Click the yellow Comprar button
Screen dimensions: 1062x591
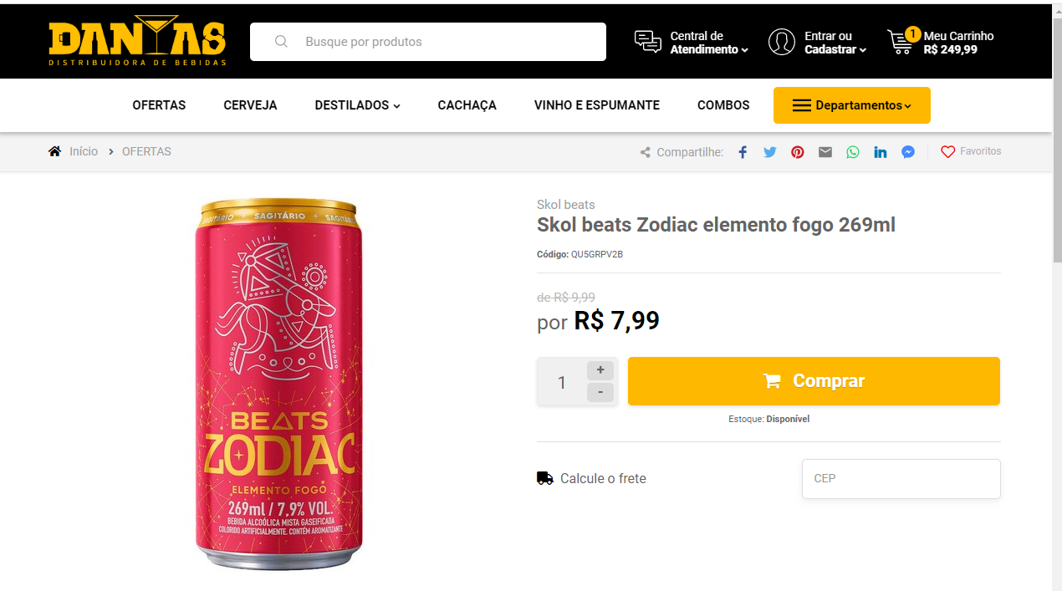point(814,381)
